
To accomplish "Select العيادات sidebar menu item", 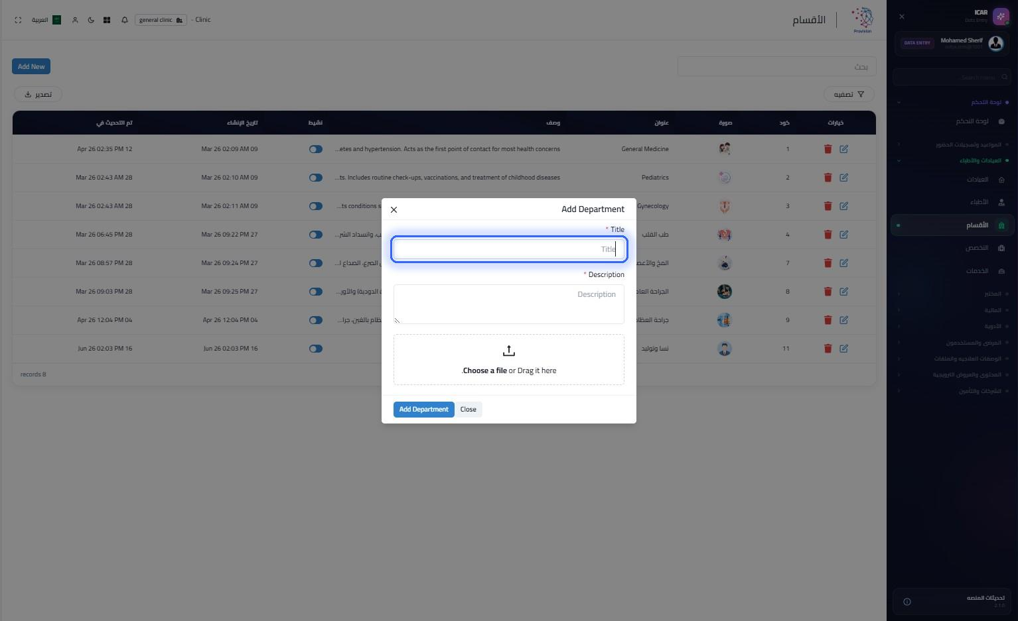I will click(978, 180).
